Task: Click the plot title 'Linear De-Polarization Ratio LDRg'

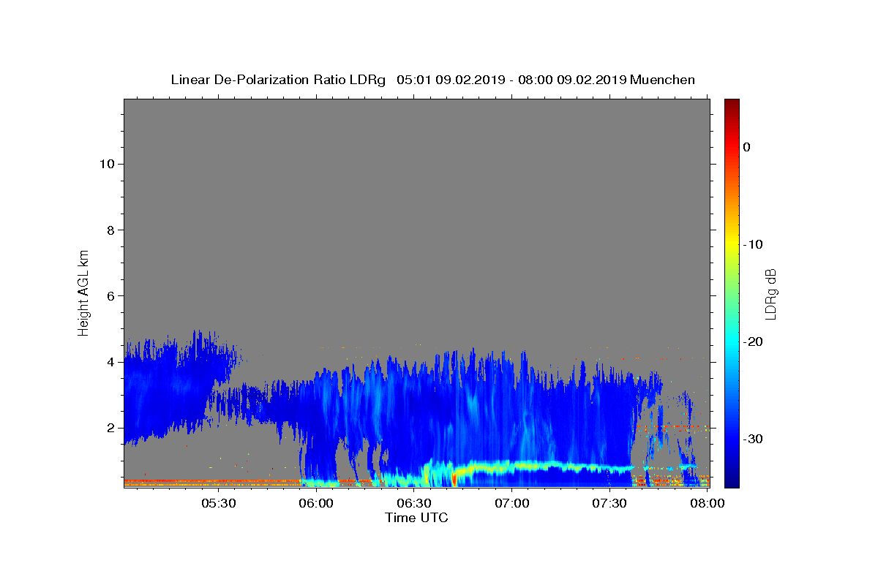Action: 278,80
